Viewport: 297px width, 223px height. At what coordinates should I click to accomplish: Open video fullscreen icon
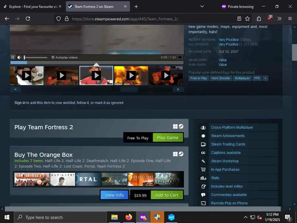(180, 57)
